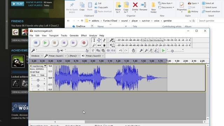Click Delete in File Explorer ribbon
The width and height of the screenshot is (224, 126).
(x=135, y=7)
